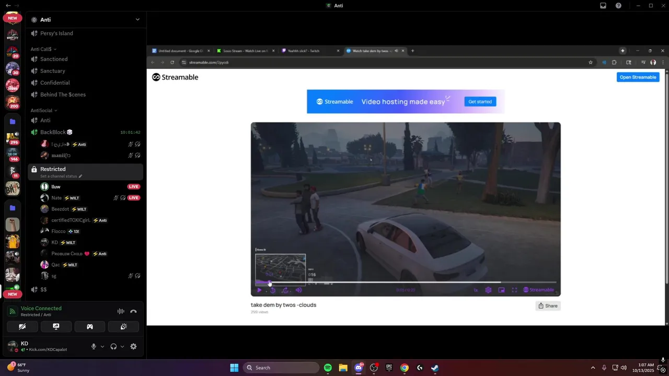Open headphone output options arrow
This screenshot has width=669, height=376.
[122, 346]
